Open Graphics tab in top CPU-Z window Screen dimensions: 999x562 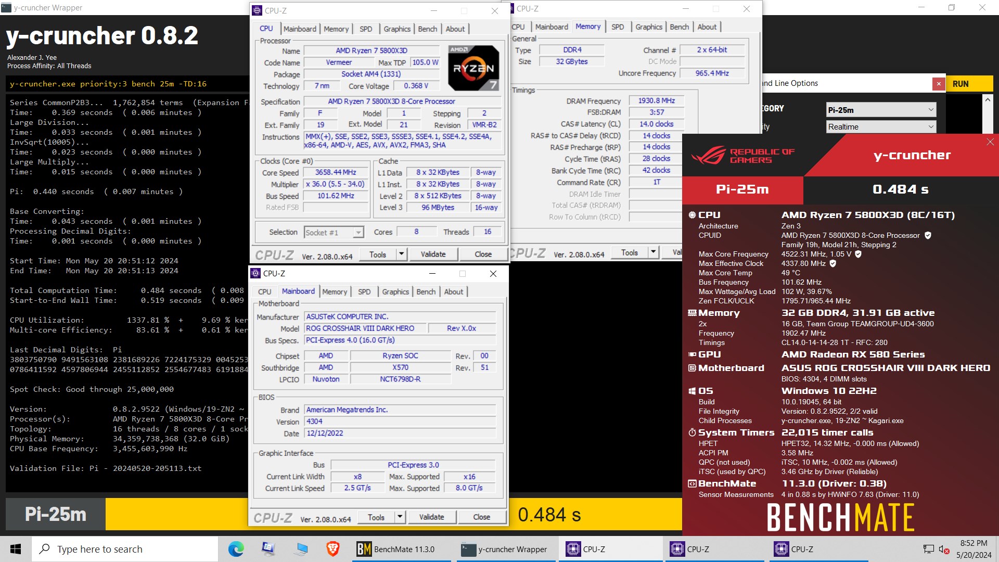coord(397,29)
